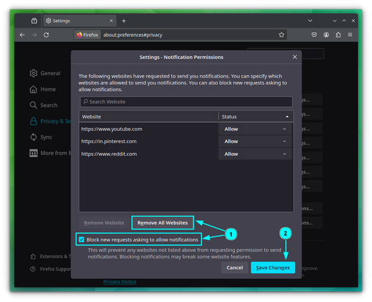This screenshot has width=372, height=302.
Task: Bookmark this page with star icon
Action: coord(281,35)
